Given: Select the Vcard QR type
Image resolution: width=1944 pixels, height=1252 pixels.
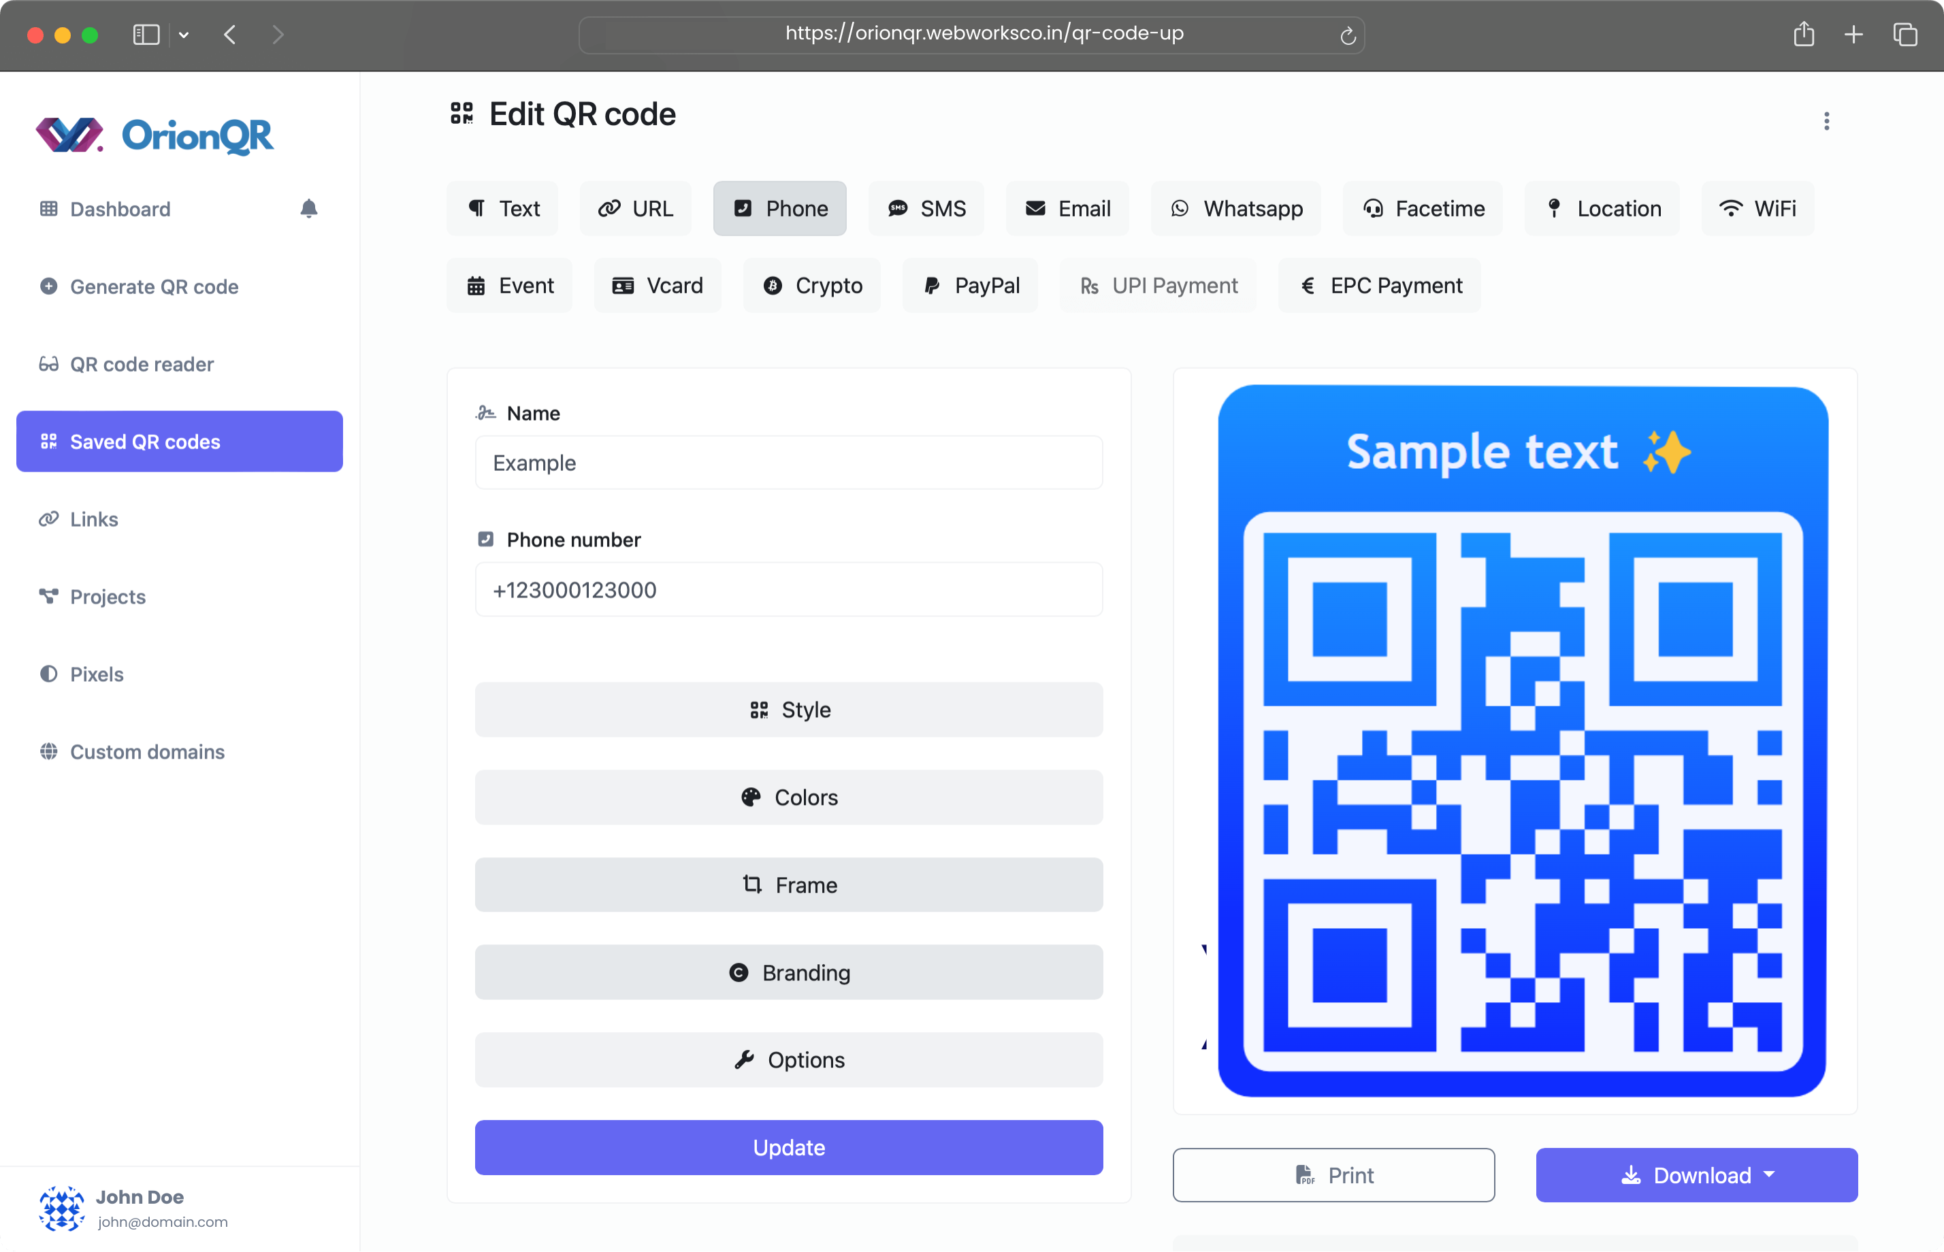Looking at the screenshot, I should 657,285.
